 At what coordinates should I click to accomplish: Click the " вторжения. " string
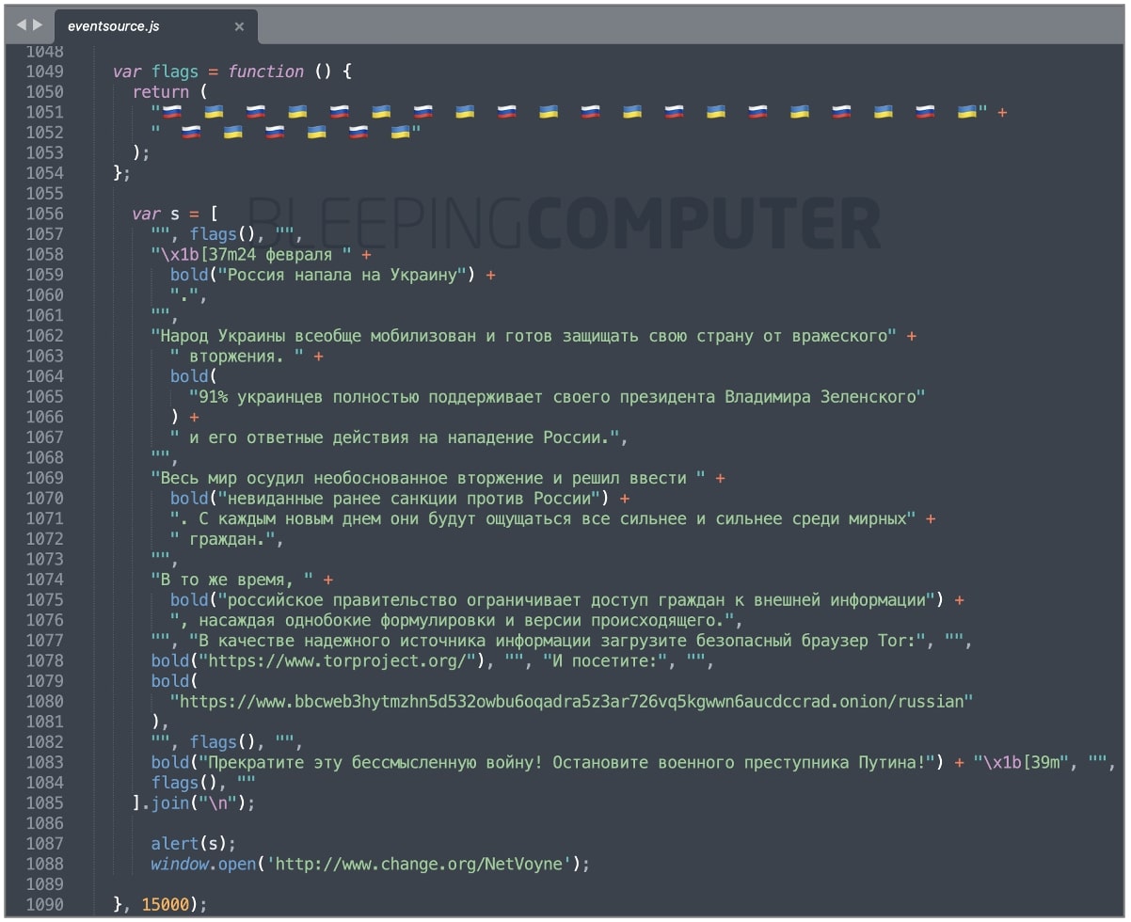(237, 357)
